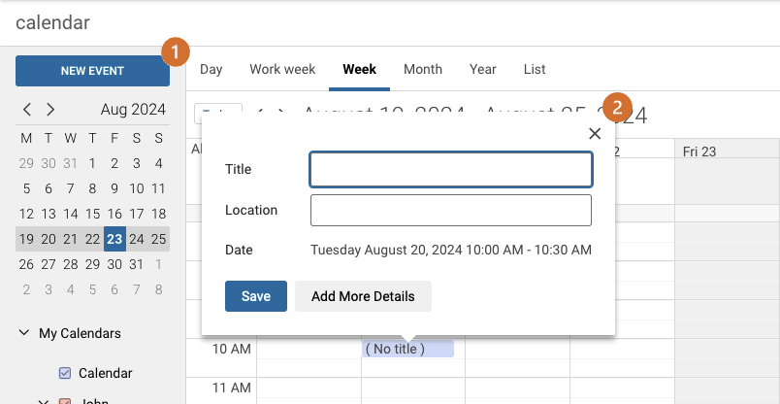
Task: Select August 26 in the mini calendar
Action: 26,264
